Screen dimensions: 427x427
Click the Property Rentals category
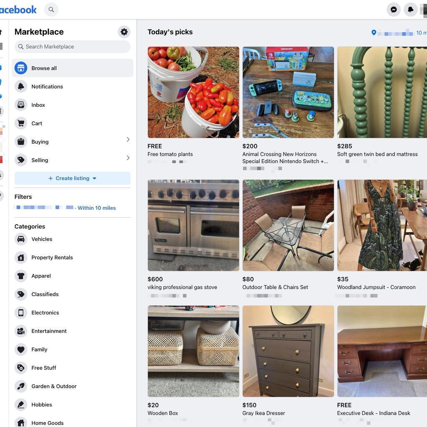(52, 258)
